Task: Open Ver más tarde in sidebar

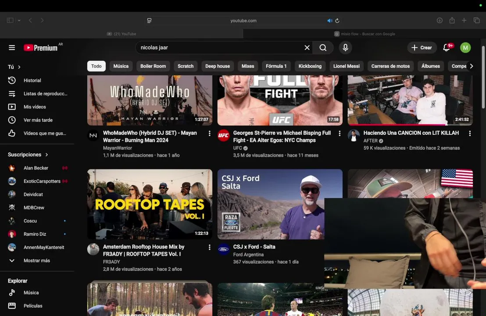Action: (37, 120)
